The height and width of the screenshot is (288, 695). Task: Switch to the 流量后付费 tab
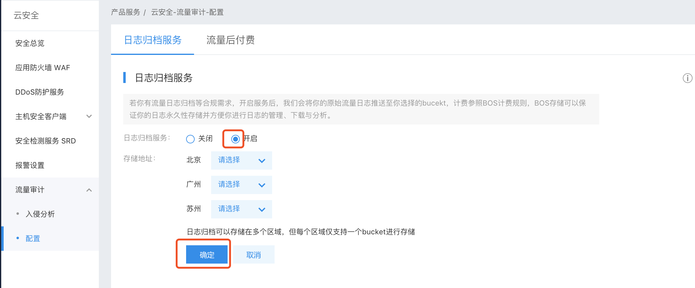tap(231, 40)
